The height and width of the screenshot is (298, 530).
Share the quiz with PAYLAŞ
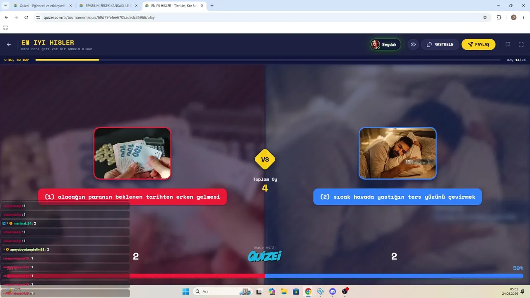click(479, 44)
